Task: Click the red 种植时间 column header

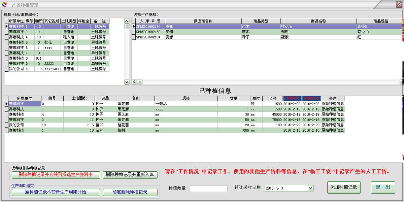Action: pyautogui.click(x=292, y=98)
